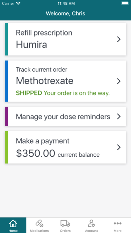Select the Medications tab label

(x=39, y=231)
